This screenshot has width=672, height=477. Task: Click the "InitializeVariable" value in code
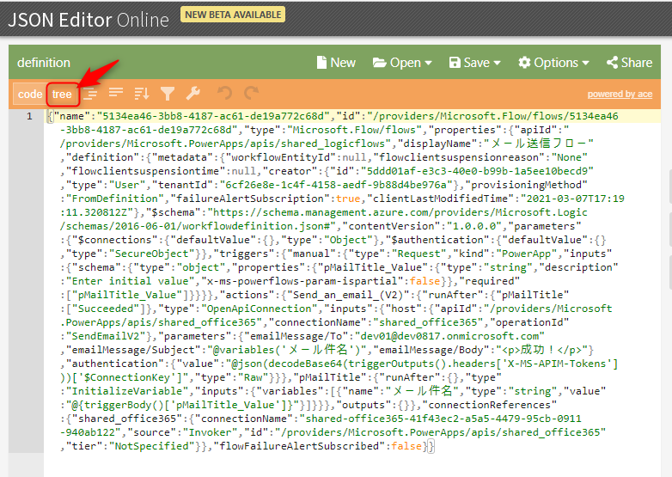pyautogui.click(x=127, y=391)
